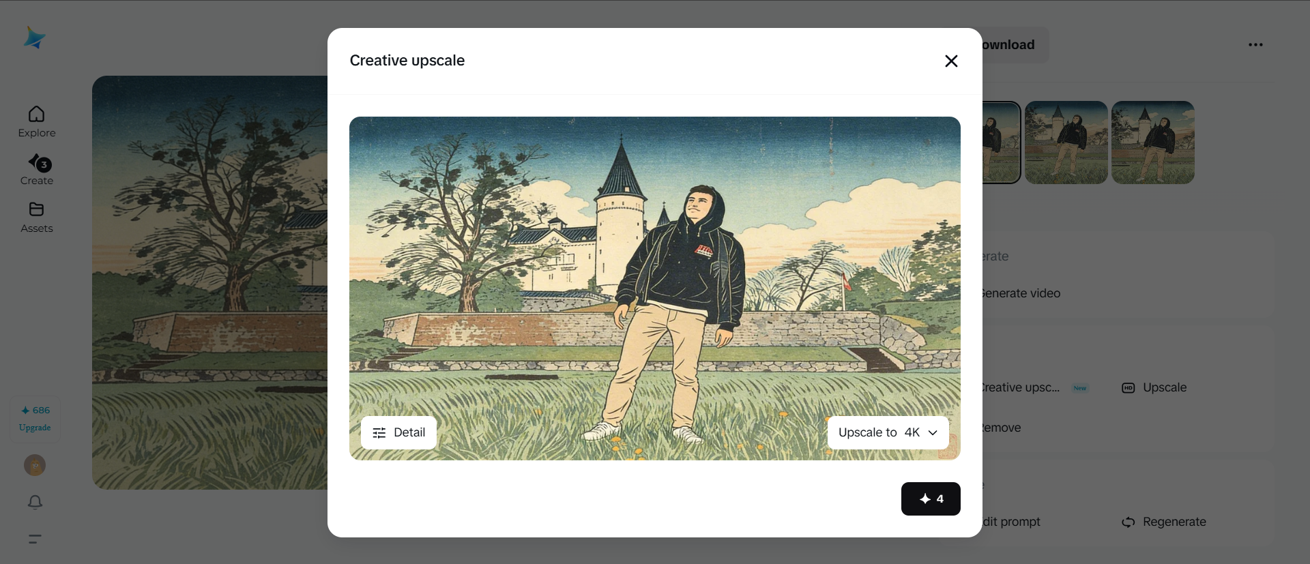This screenshot has height=564, width=1310.
Task: Choose Generate video option
Action: coord(1021,293)
